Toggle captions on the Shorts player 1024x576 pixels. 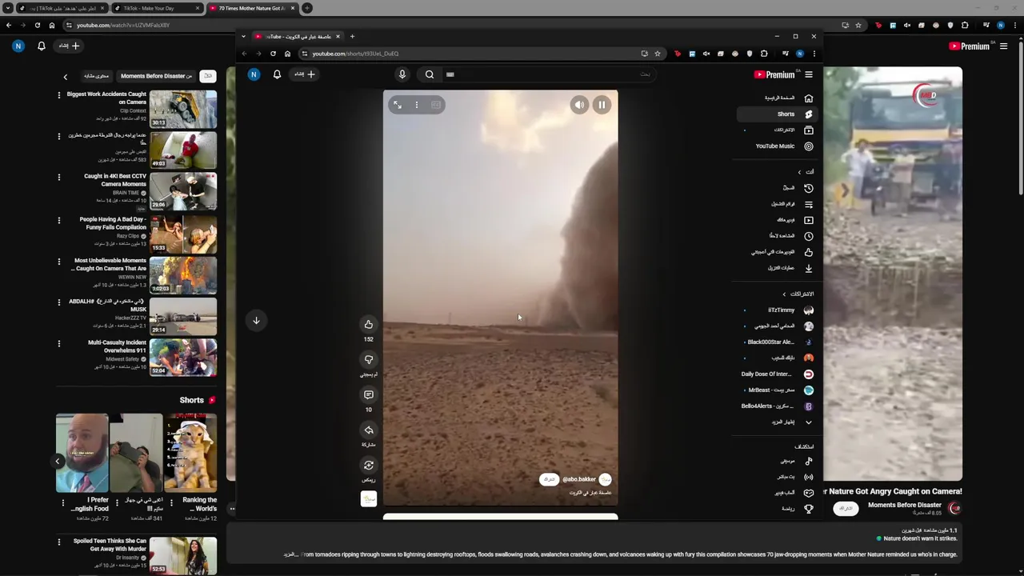[436, 105]
